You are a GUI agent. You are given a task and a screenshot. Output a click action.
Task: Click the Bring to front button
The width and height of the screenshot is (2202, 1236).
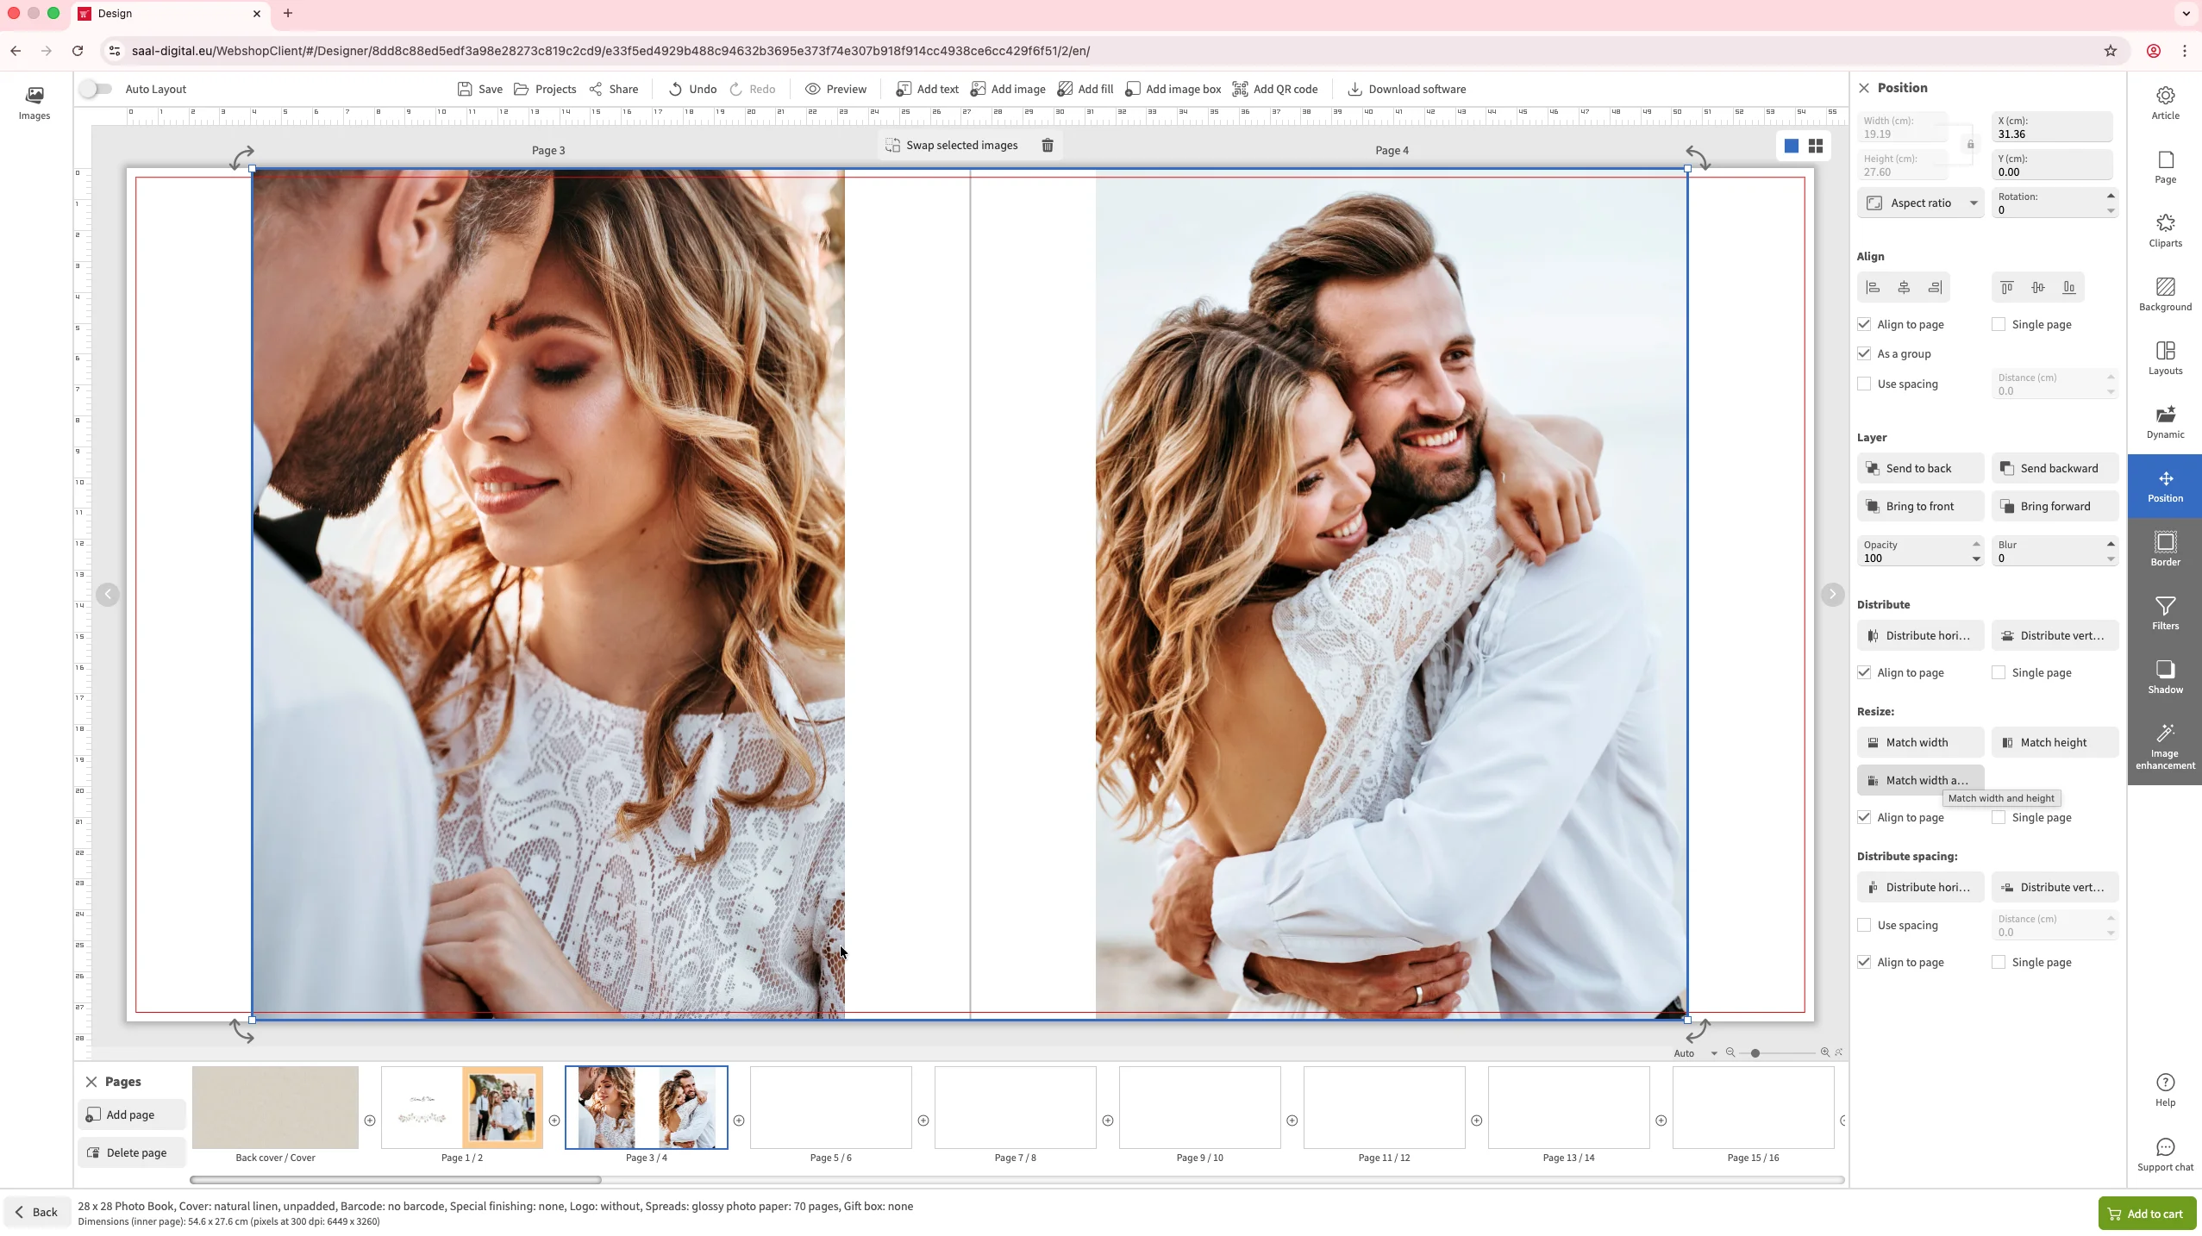[1919, 507]
